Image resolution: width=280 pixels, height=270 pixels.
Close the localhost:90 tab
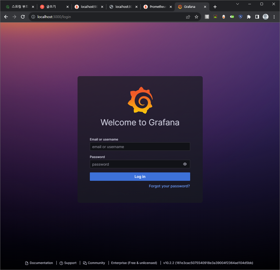[x=102, y=7]
